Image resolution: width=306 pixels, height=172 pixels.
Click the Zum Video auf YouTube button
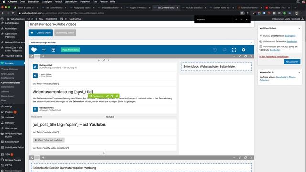[x=48, y=140]
